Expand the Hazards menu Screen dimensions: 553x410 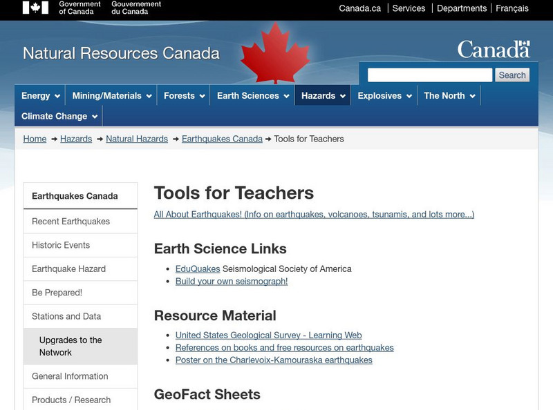323,95
